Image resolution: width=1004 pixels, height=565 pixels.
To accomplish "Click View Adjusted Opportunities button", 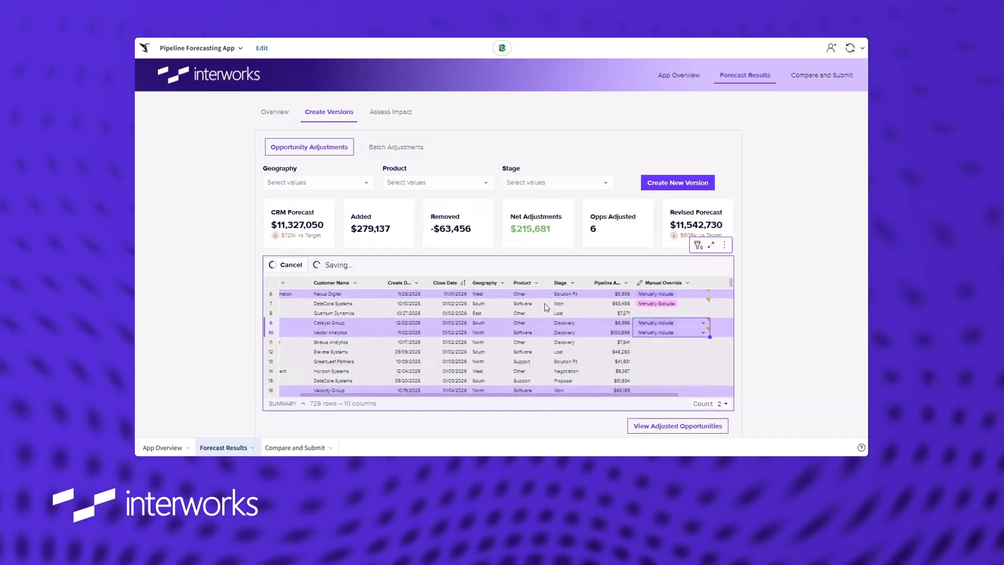I will (678, 426).
